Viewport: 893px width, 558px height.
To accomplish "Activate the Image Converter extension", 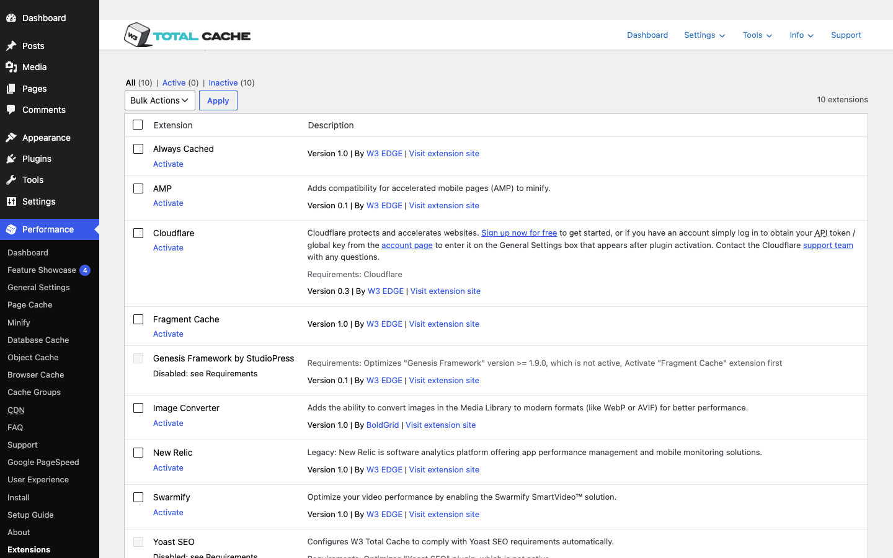I will tap(168, 423).
